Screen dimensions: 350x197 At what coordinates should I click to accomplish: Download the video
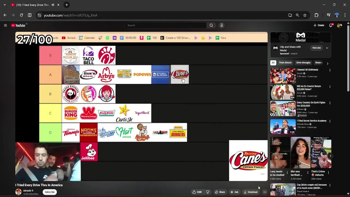coord(251,192)
